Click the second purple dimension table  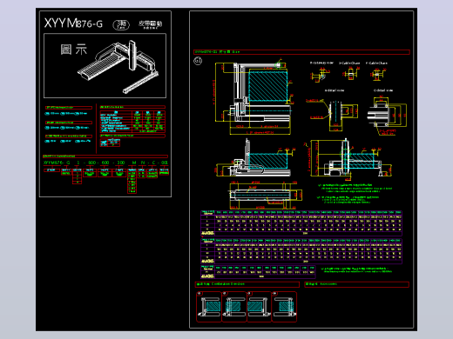[301, 251]
